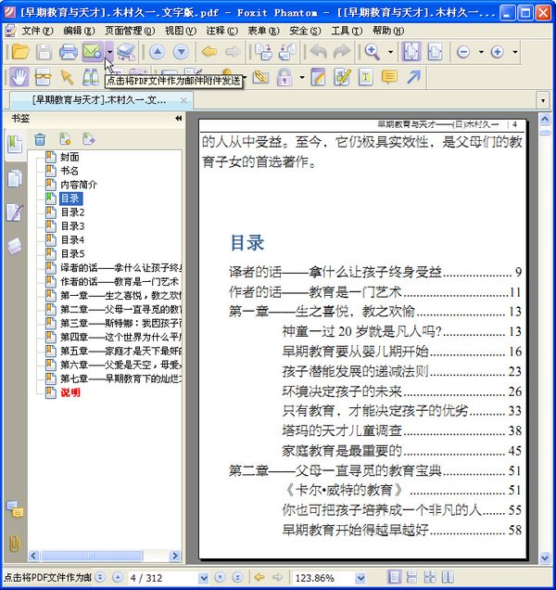Open the 内容简介 bookmark

79,185
